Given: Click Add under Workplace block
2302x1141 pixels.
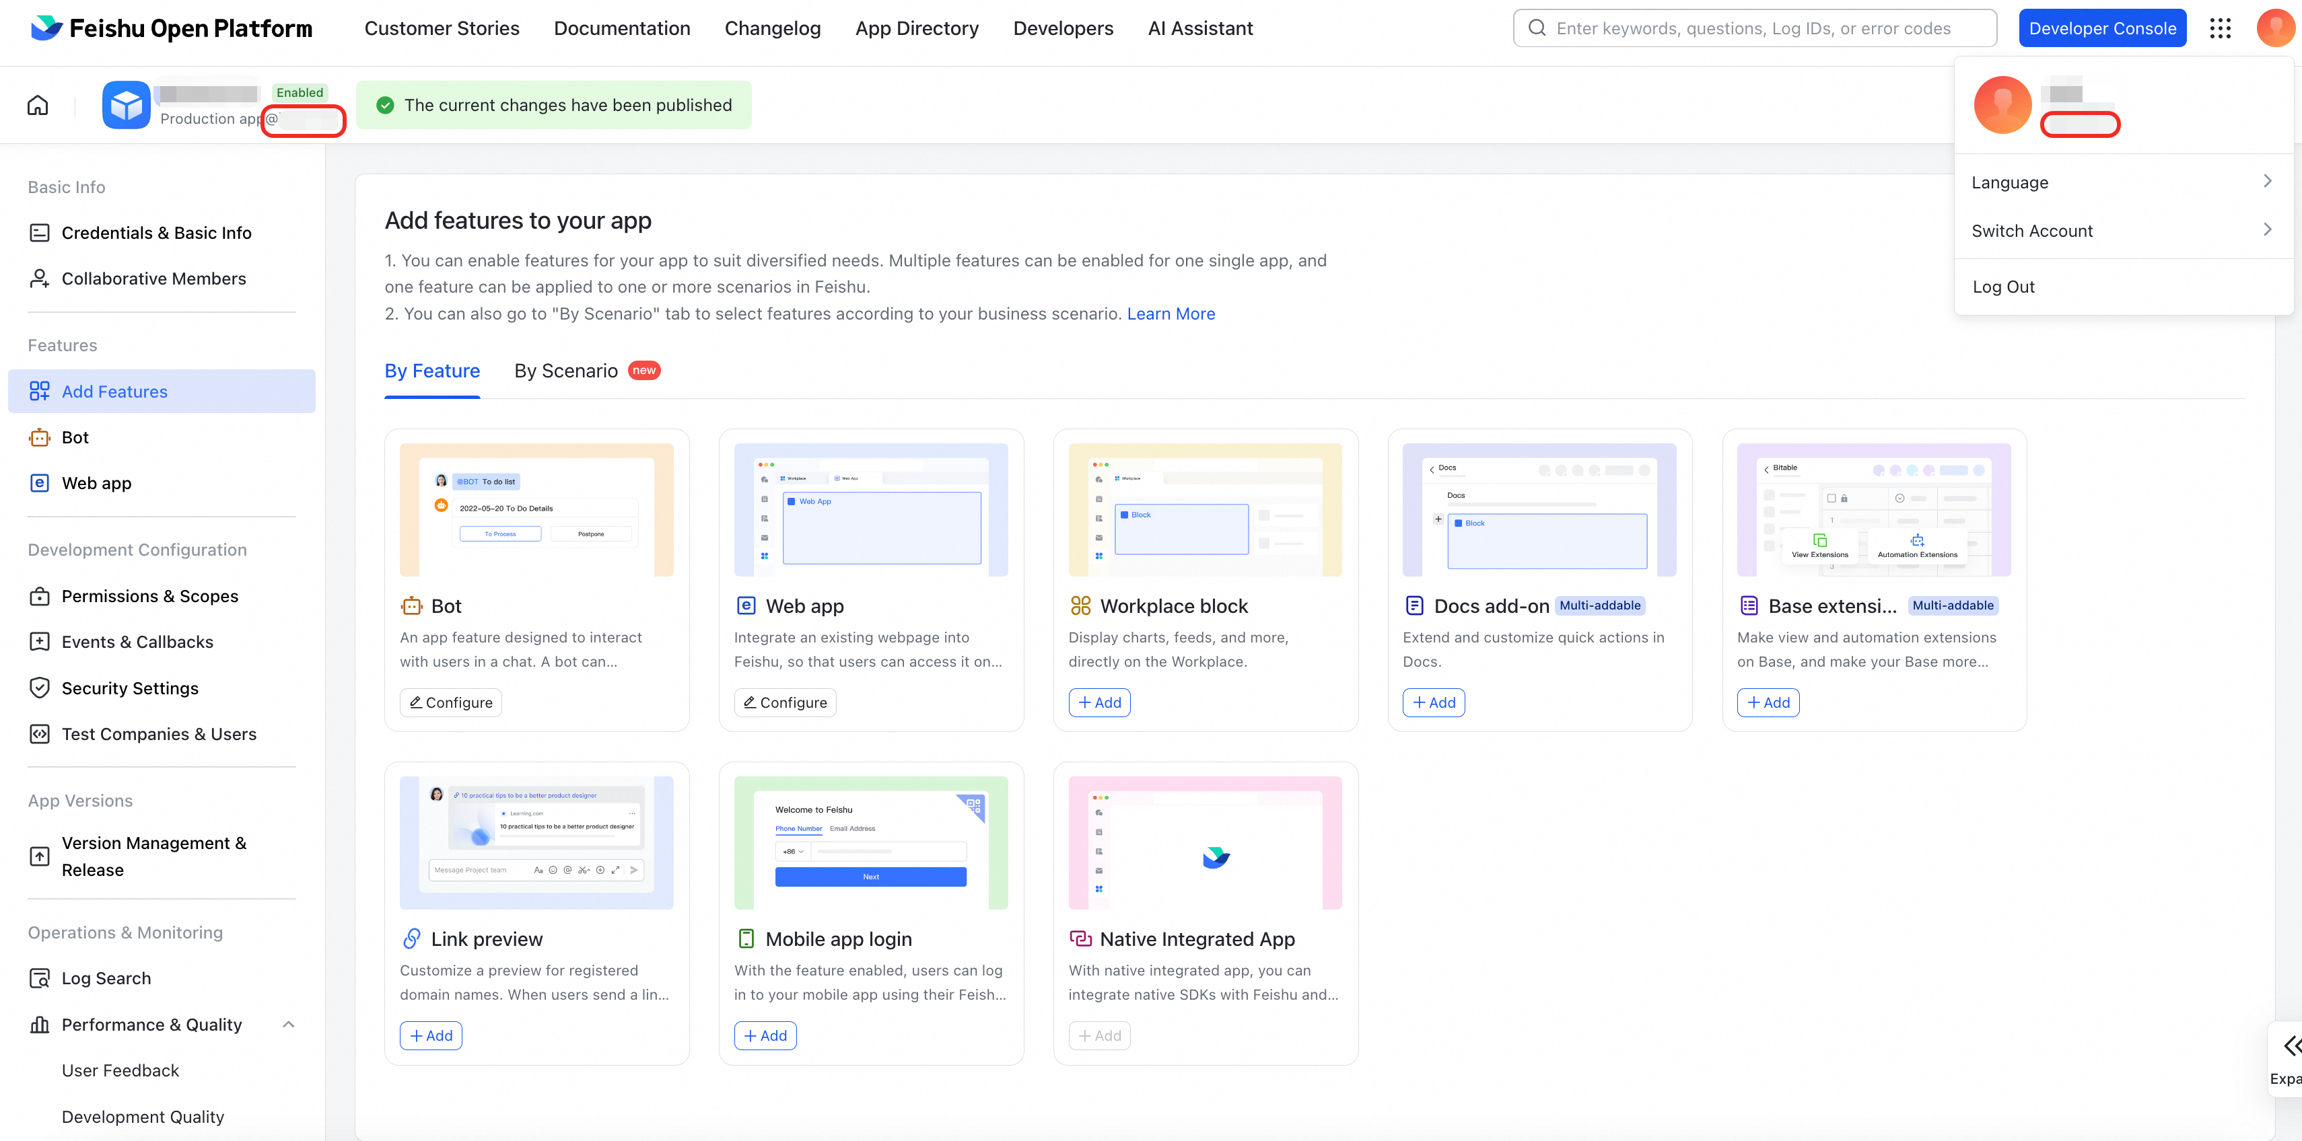Looking at the screenshot, I should tap(1099, 702).
